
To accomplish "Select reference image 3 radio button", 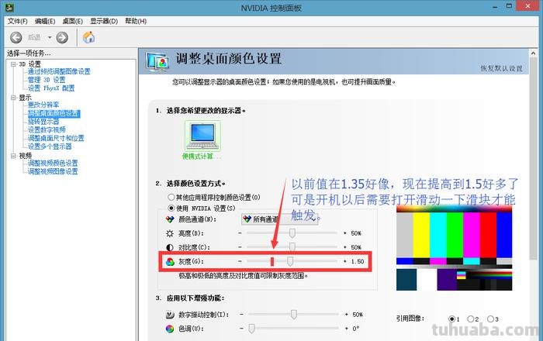I will [x=490, y=319].
